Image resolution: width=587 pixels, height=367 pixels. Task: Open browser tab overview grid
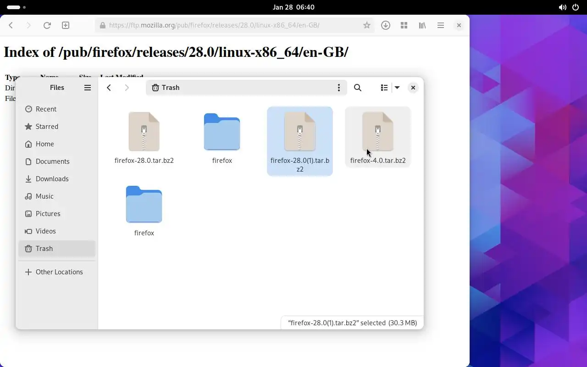404,25
